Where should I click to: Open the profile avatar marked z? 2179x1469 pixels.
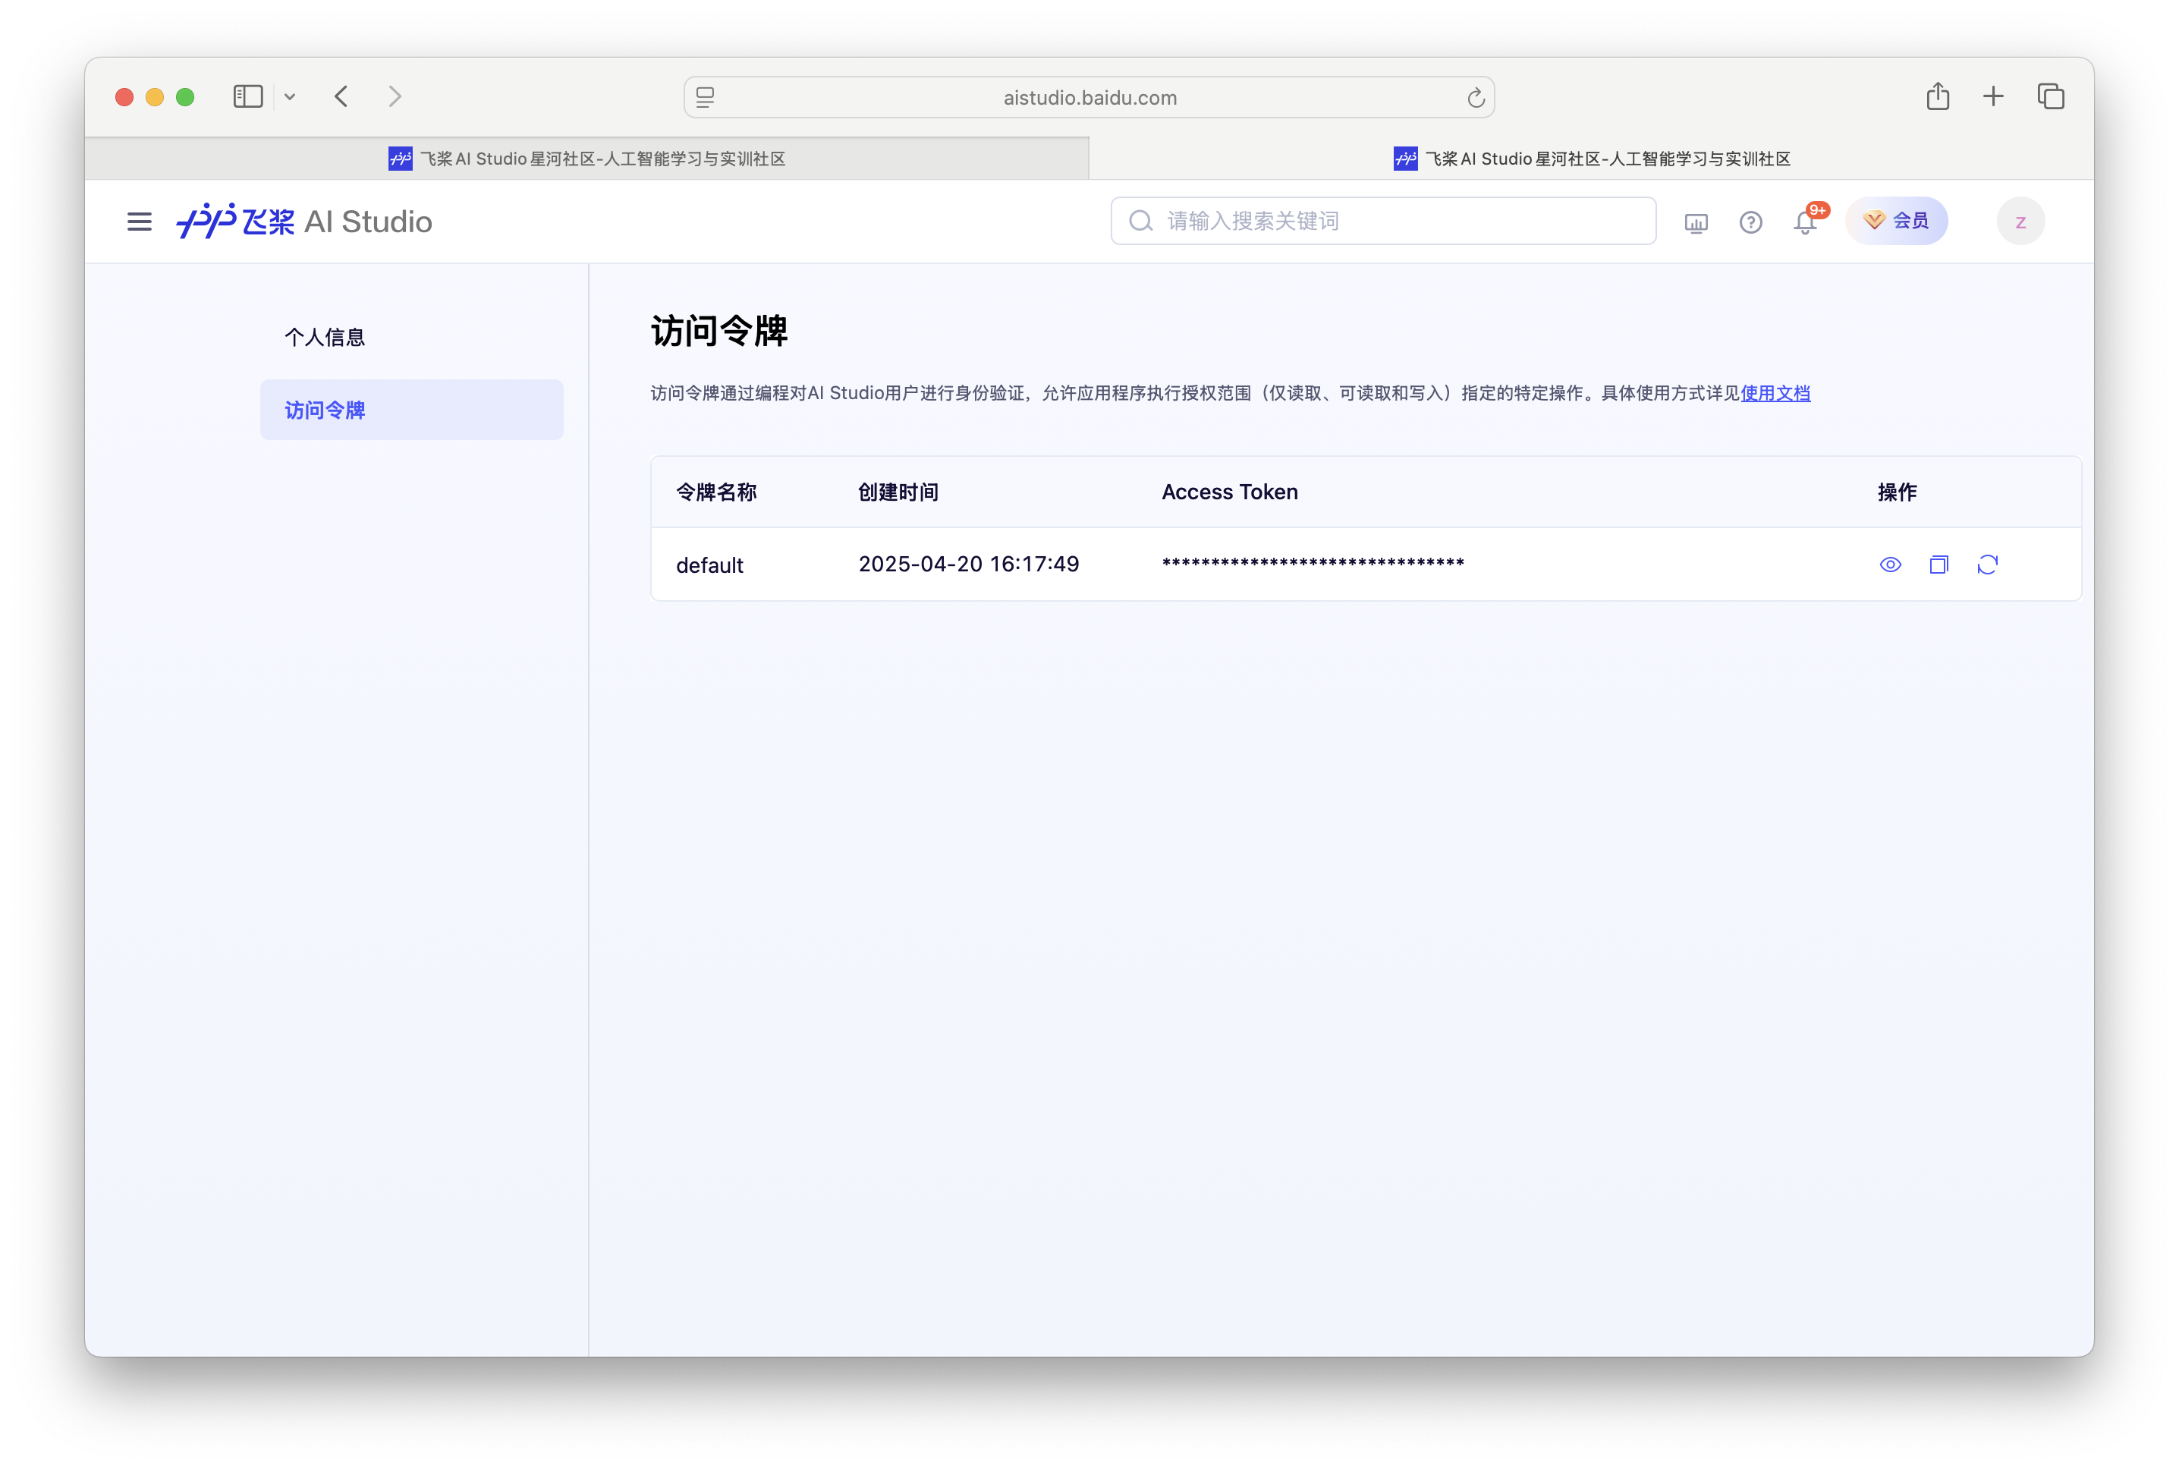2020,221
